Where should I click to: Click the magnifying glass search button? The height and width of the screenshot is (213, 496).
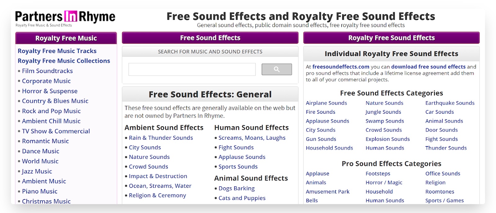pyautogui.click(x=277, y=69)
